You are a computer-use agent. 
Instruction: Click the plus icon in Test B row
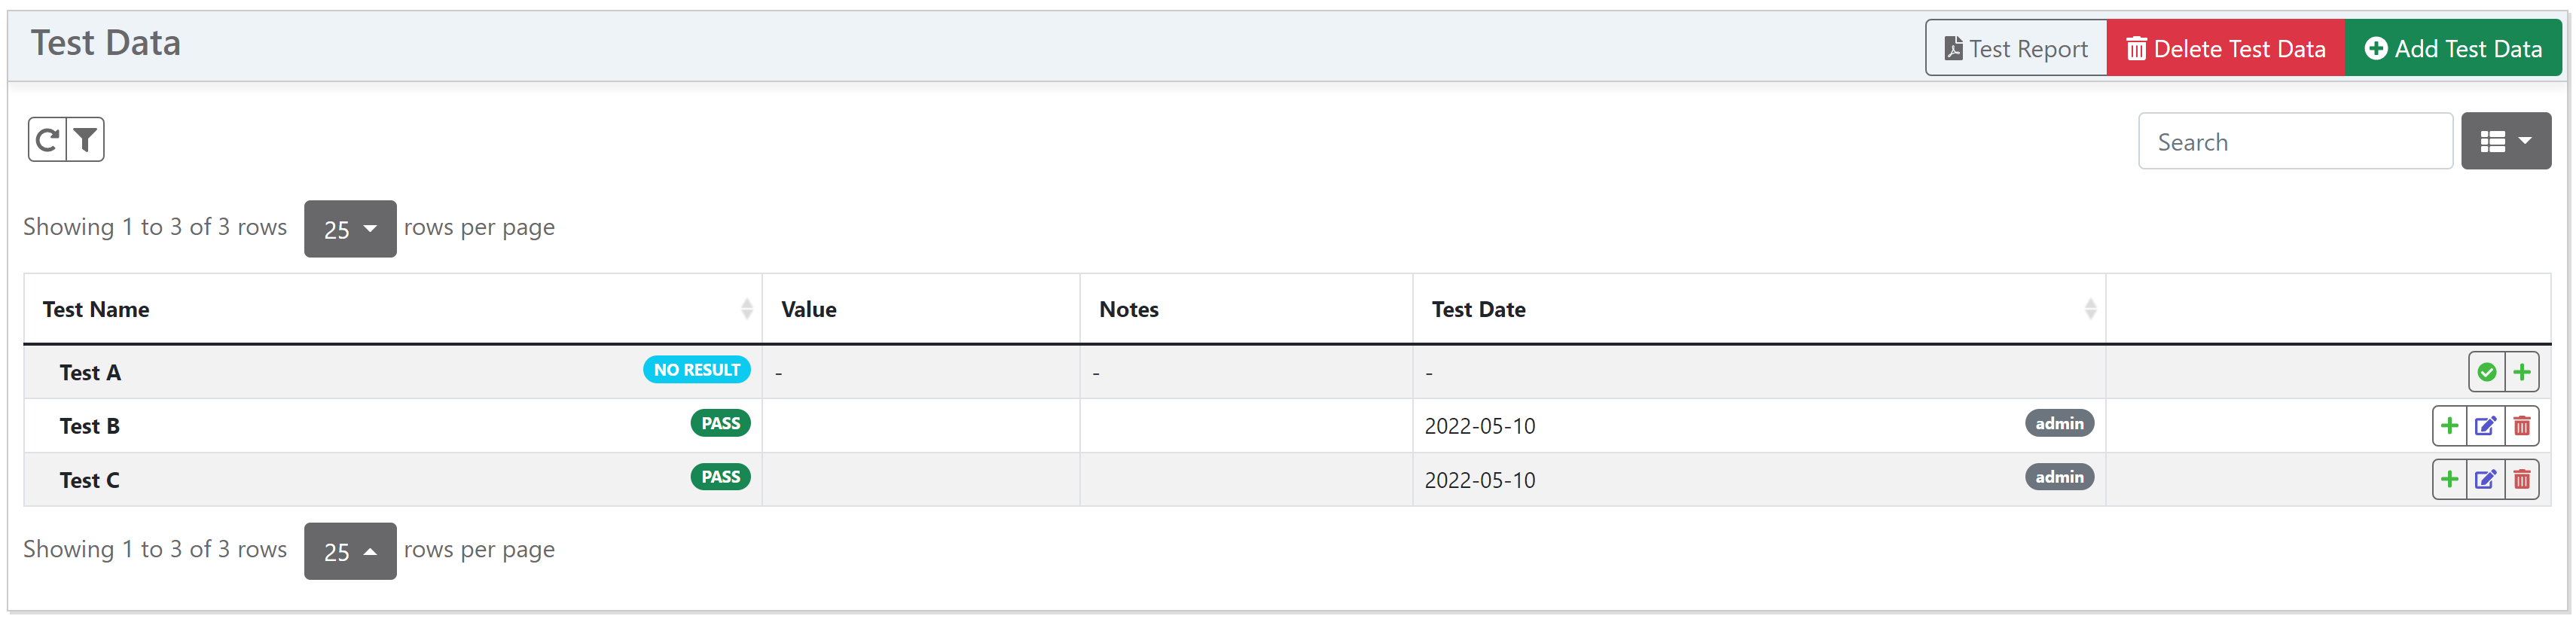(x=2449, y=426)
